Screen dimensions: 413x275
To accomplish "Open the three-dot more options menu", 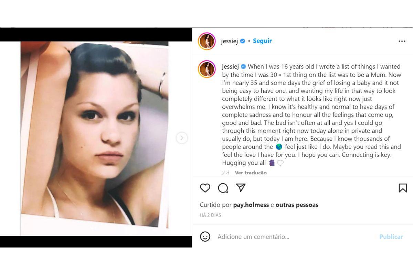I will 402,41.
